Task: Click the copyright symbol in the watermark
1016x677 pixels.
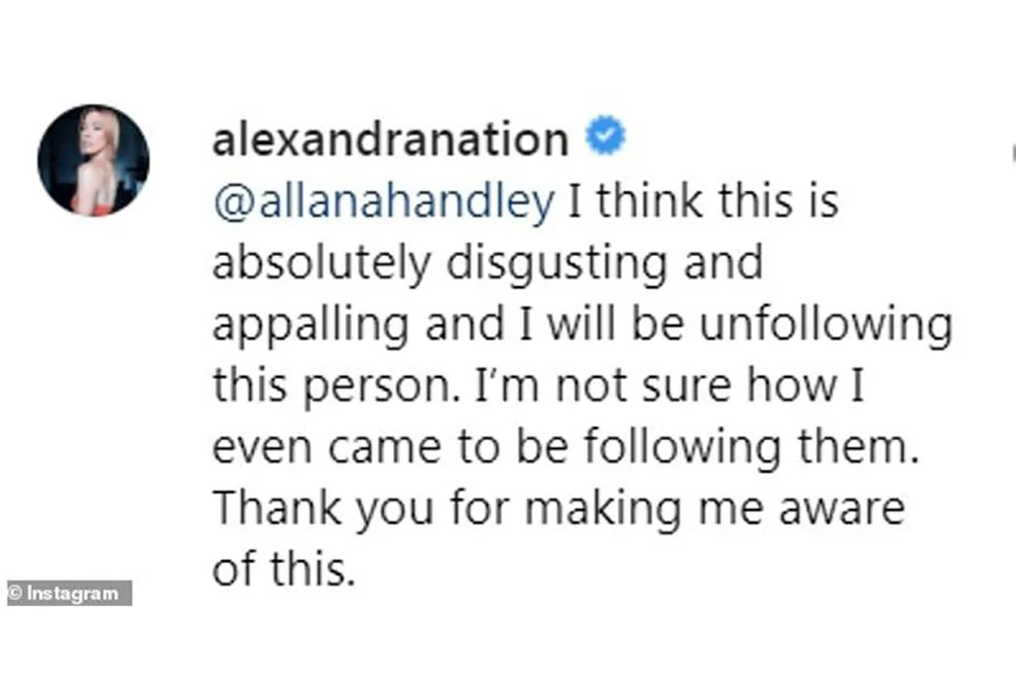Action: click(x=16, y=594)
